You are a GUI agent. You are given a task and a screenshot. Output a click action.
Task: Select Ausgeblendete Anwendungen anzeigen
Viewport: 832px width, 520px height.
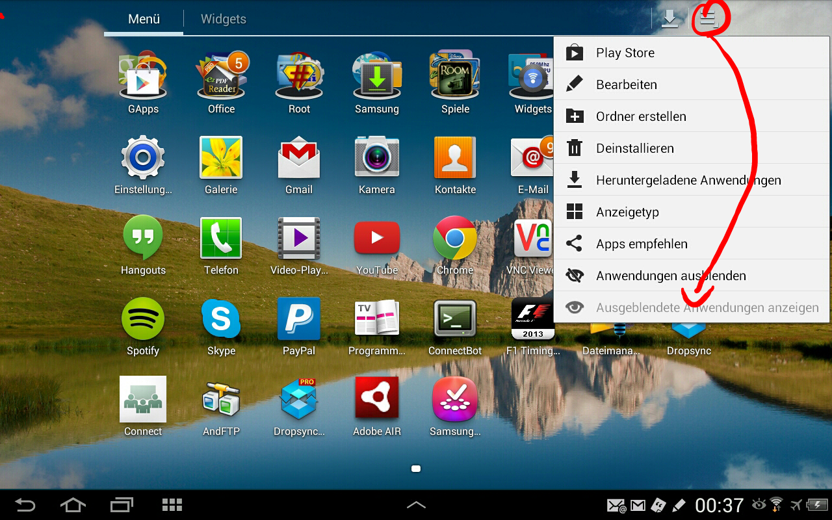tap(692, 307)
